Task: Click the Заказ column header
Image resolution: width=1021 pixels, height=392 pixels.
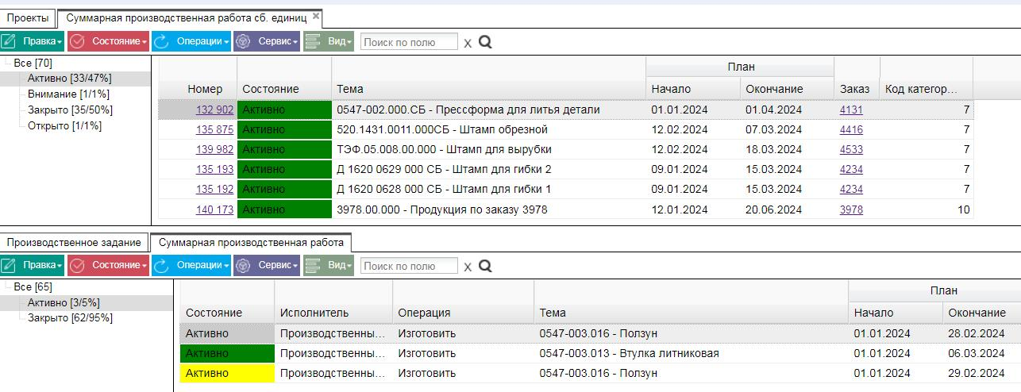Action: [x=854, y=89]
